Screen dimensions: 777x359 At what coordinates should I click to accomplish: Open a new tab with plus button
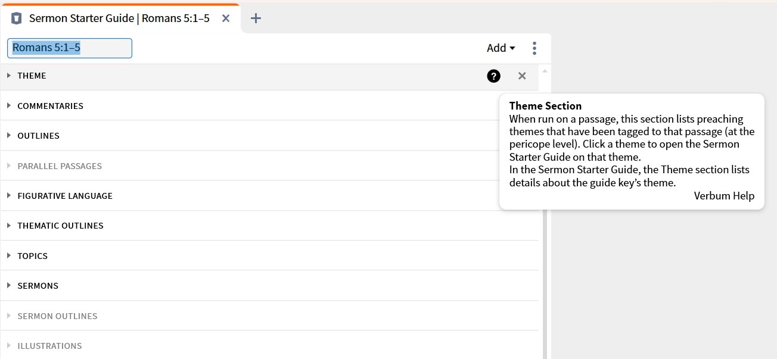point(256,18)
